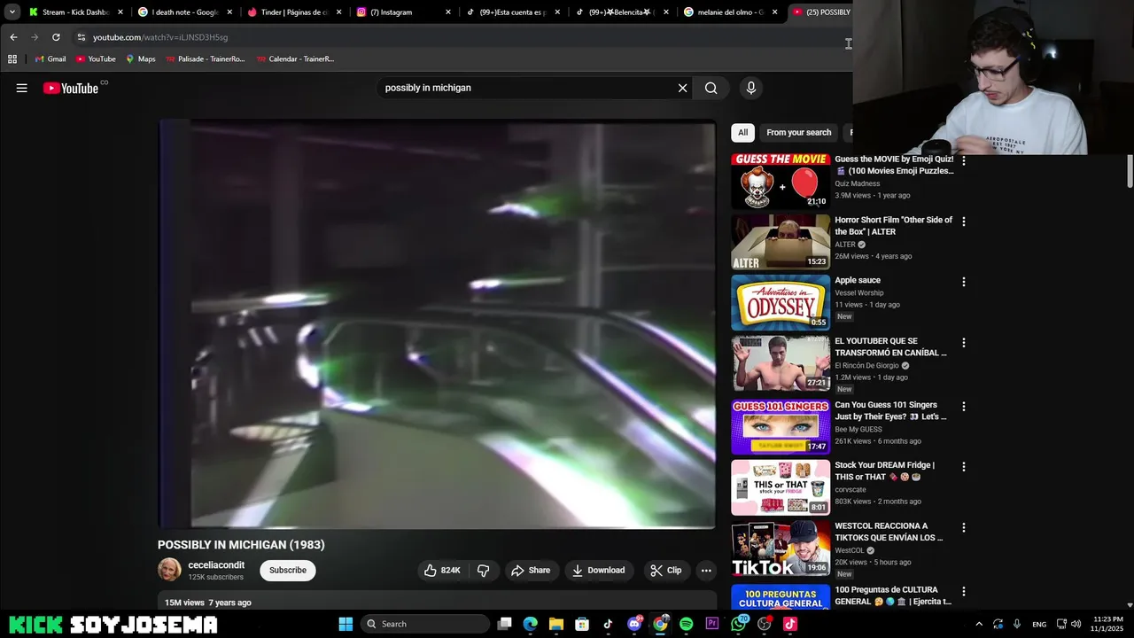Open options for Guess the MOVIE by Emoji

click(x=964, y=160)
